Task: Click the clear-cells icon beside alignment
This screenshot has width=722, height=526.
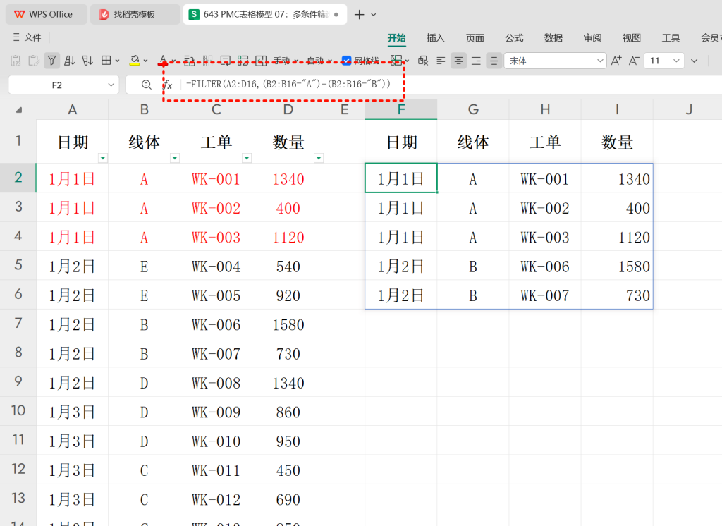Action: 423,61
